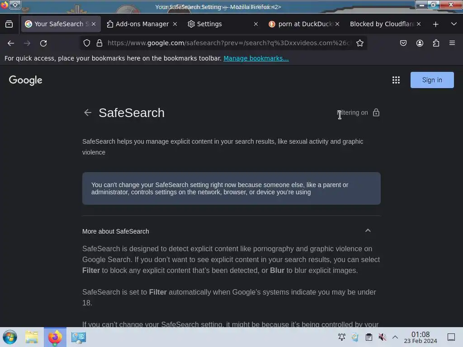This screenshot has width=463, height=347.
Task: Close Your SafeSearch Setting tab
Action: click(x=94, y=24)
